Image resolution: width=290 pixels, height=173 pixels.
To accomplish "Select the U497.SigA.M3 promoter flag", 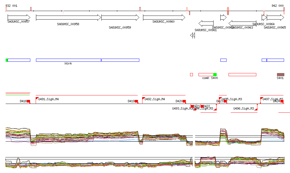I will (261, 99).
